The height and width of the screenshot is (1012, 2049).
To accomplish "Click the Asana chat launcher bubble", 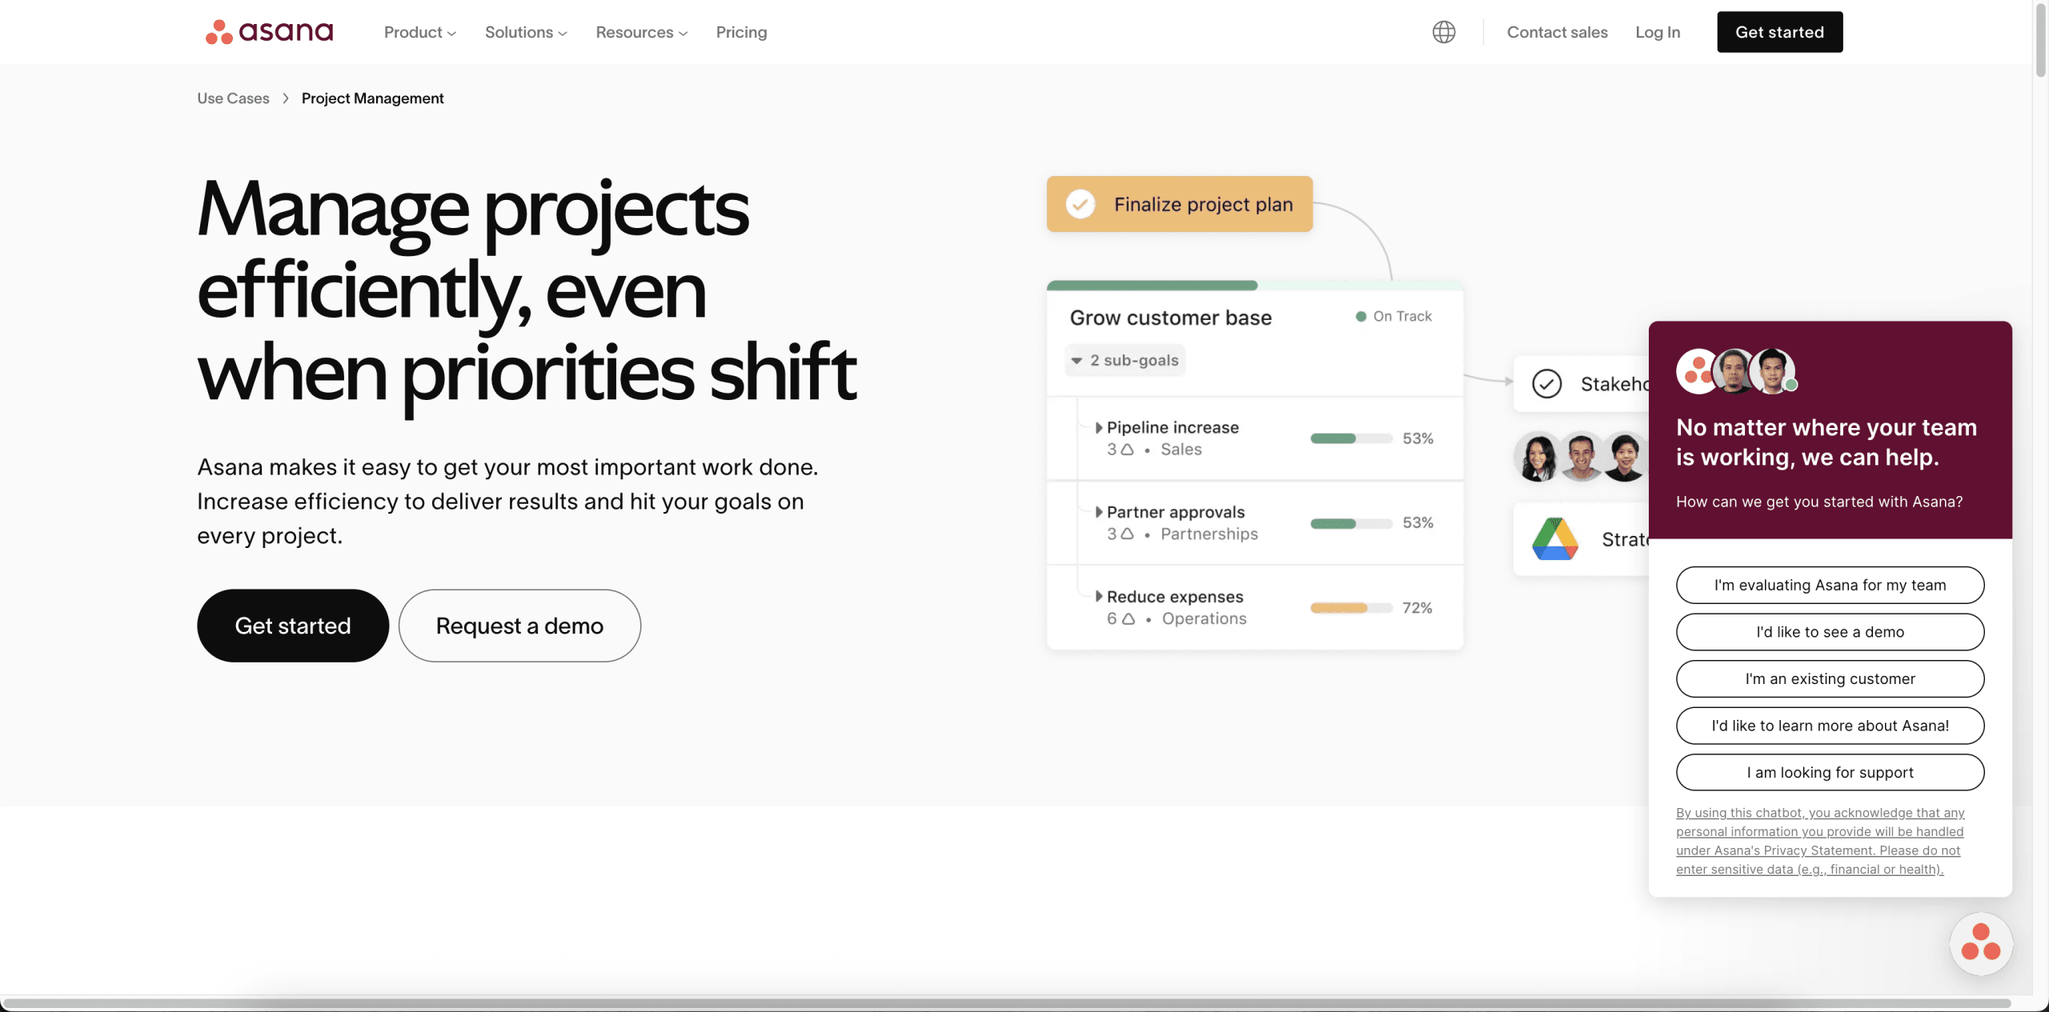I will coord(1981,944).
